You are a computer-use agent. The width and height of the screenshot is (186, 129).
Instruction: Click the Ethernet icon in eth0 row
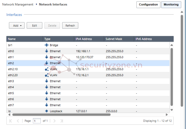click(x=46, y=51)
